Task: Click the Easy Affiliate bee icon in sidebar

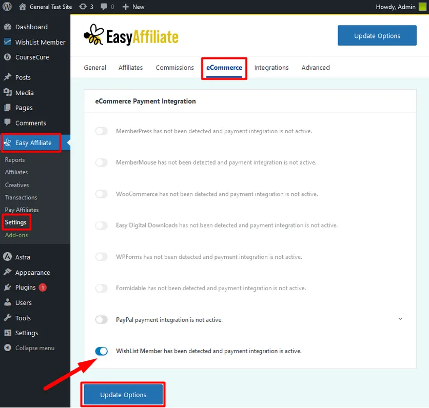Action: click(8, 142)
